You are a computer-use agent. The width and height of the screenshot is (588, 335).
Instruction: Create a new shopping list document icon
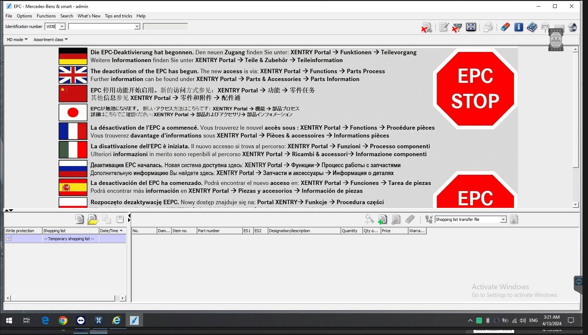(79, 219)
